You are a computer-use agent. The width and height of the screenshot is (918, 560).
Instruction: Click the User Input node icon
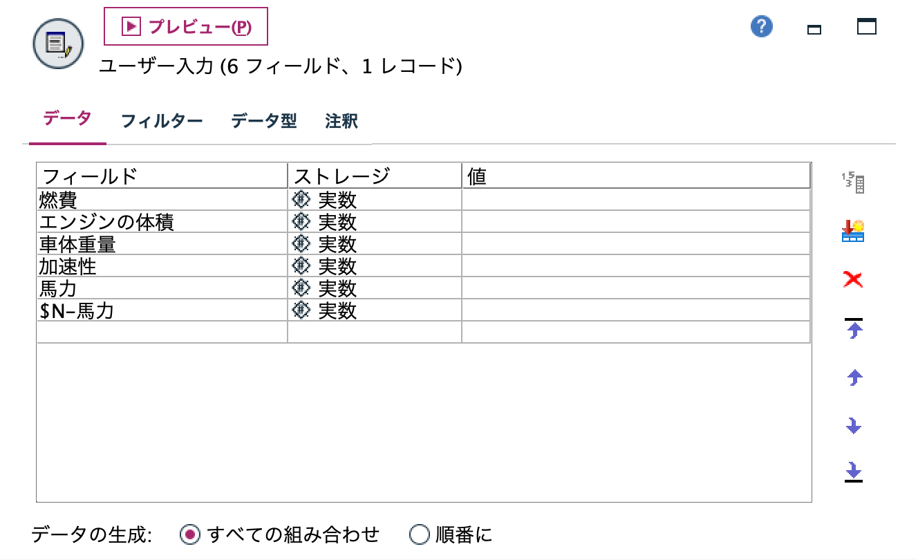58,43
